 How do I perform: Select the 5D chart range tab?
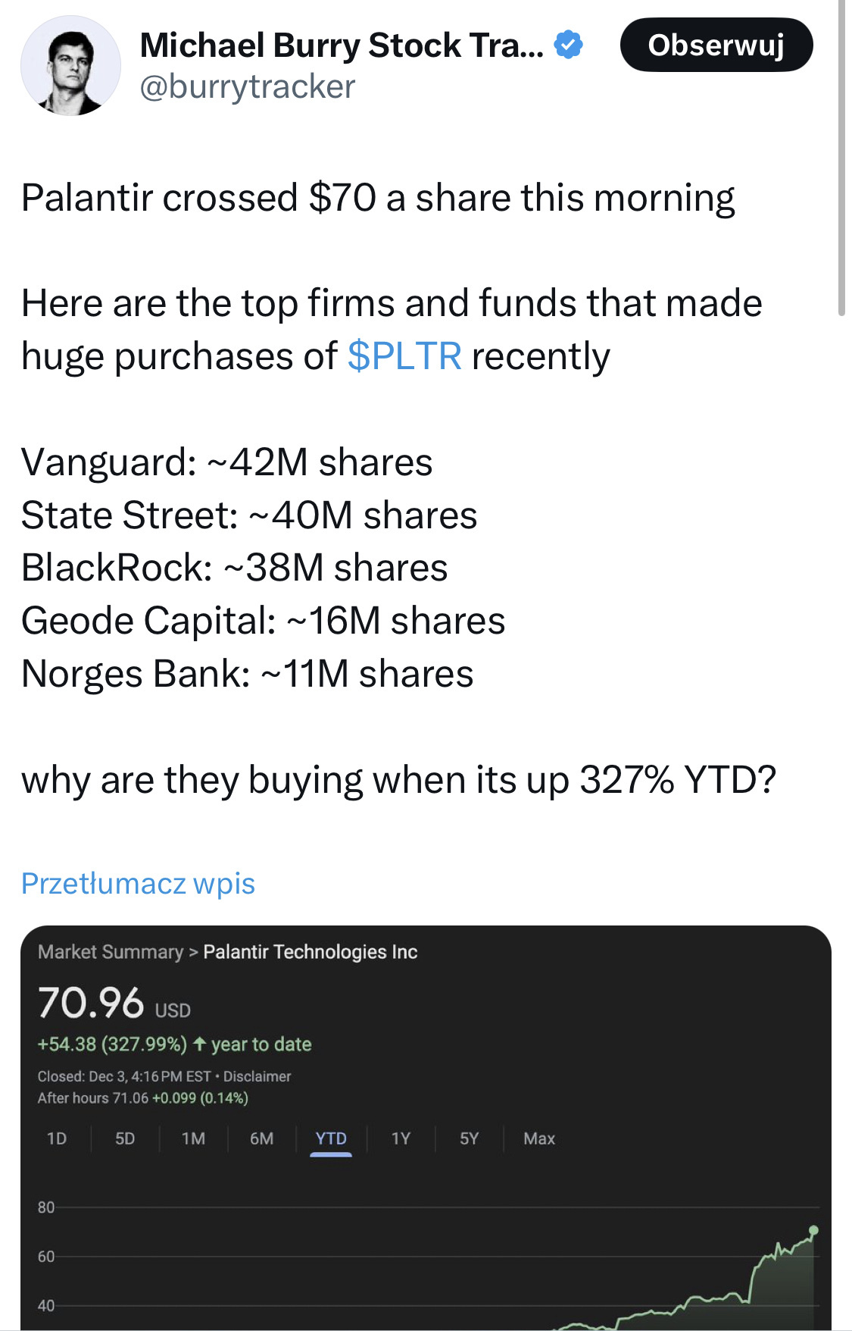coord(125,1138)
